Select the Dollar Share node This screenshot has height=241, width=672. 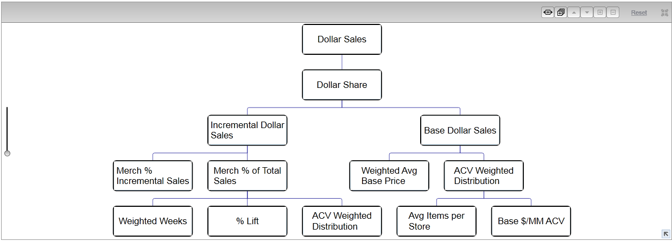click(x=342, y=85)
